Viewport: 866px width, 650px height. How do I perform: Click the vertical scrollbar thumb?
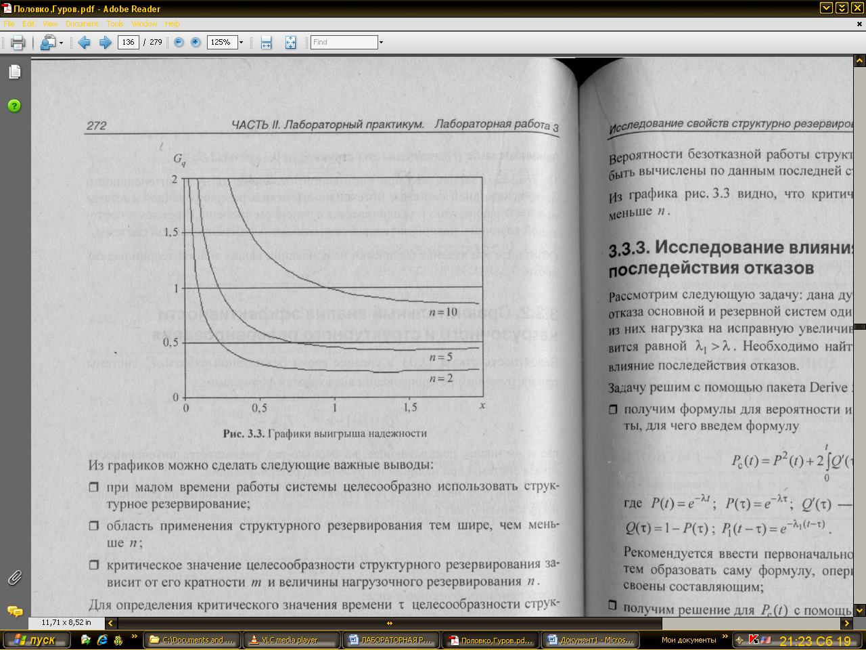pos(859,326)
